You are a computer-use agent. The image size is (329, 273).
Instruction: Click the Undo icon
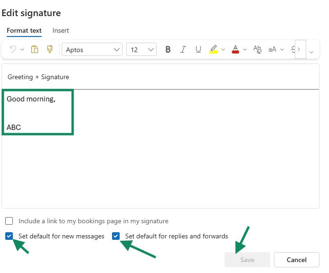tap(13, 49)
